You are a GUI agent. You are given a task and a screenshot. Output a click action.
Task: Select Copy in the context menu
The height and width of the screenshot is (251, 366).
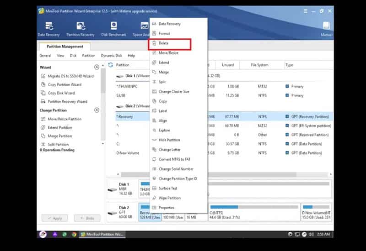[x=178, y=101]
